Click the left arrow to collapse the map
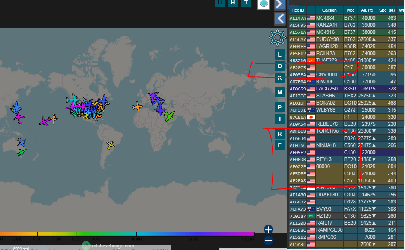 280,19
